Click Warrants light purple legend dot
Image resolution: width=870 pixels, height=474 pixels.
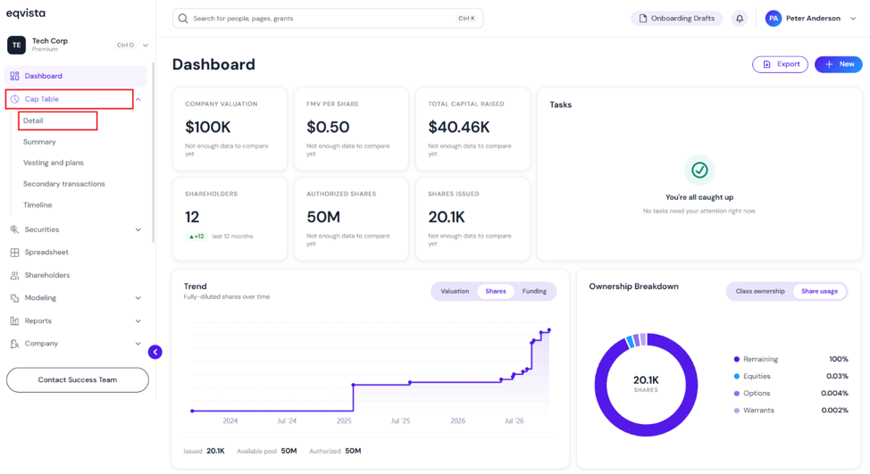tap(737, 411)
